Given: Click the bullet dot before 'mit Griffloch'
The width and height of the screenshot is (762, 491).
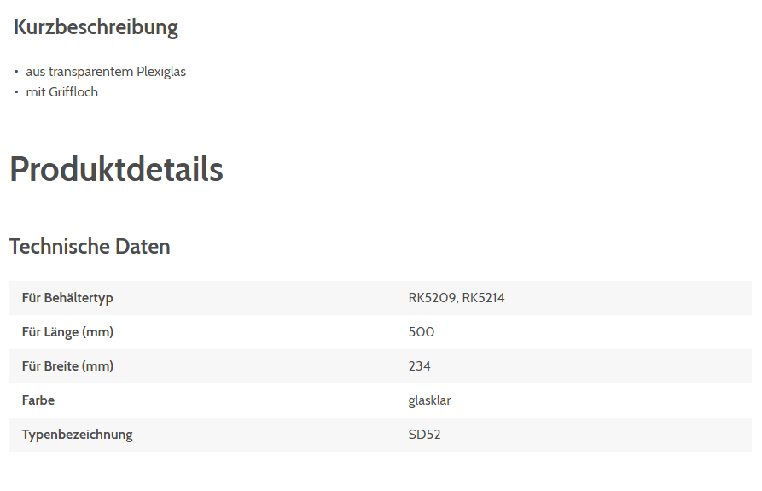Looking at the screenshot, I should [16, 92].
